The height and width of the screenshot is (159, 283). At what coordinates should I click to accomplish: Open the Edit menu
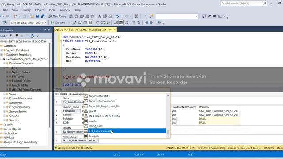5,10
